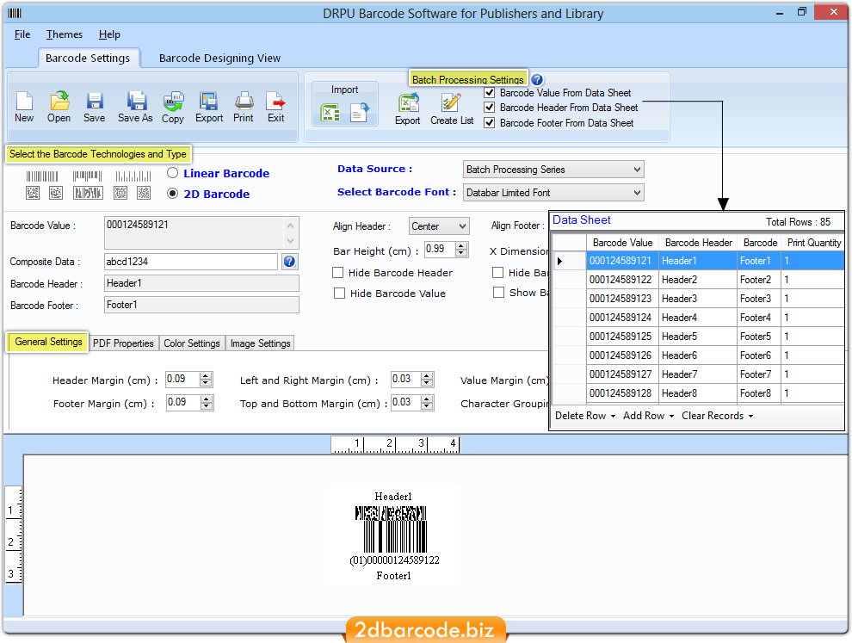Copy the barcode using the Copy icon
The image size is (852, 643).
pyautogui.click(x=173, y=101)
